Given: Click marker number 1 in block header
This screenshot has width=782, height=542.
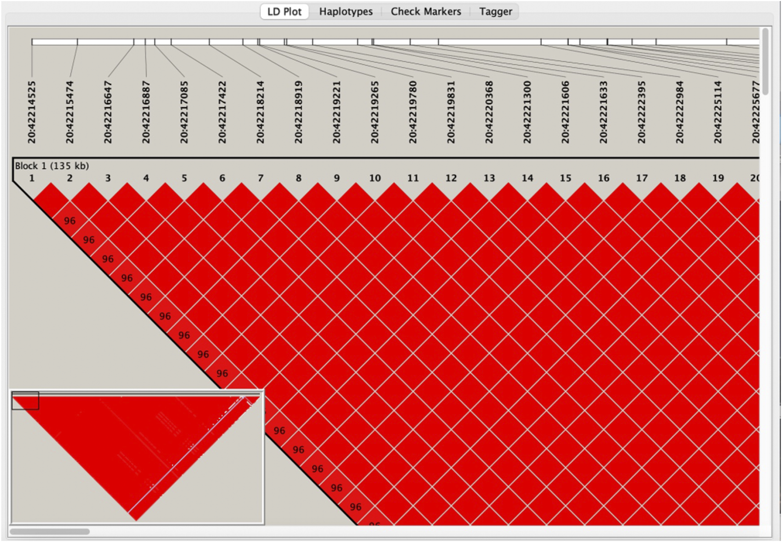Looking at the screenshot, I should coord(32,178).
